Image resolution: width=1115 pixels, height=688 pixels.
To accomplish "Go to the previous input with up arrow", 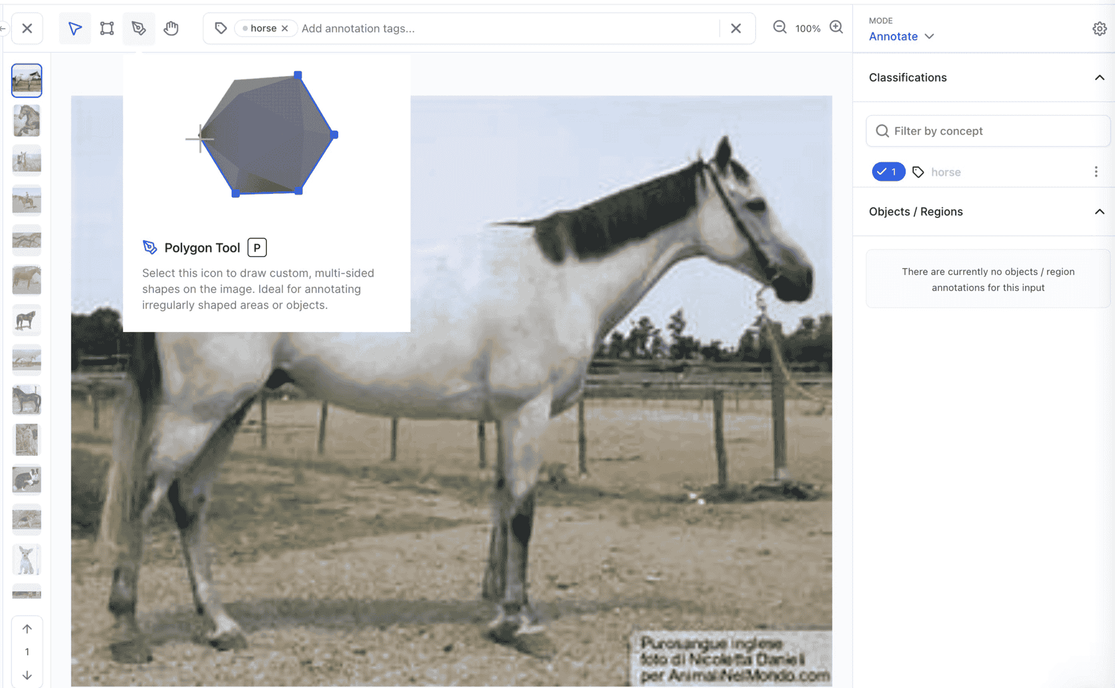I will click(x=27, y=629).
